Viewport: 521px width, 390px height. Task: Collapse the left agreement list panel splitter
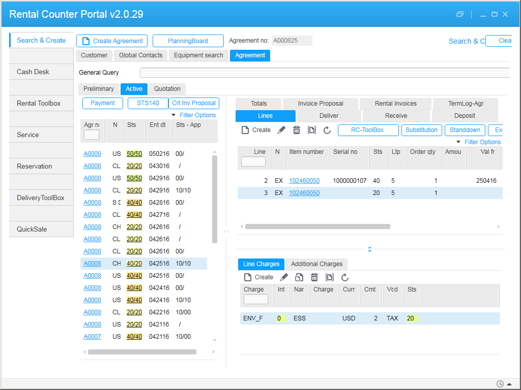(x=226, y=232)
